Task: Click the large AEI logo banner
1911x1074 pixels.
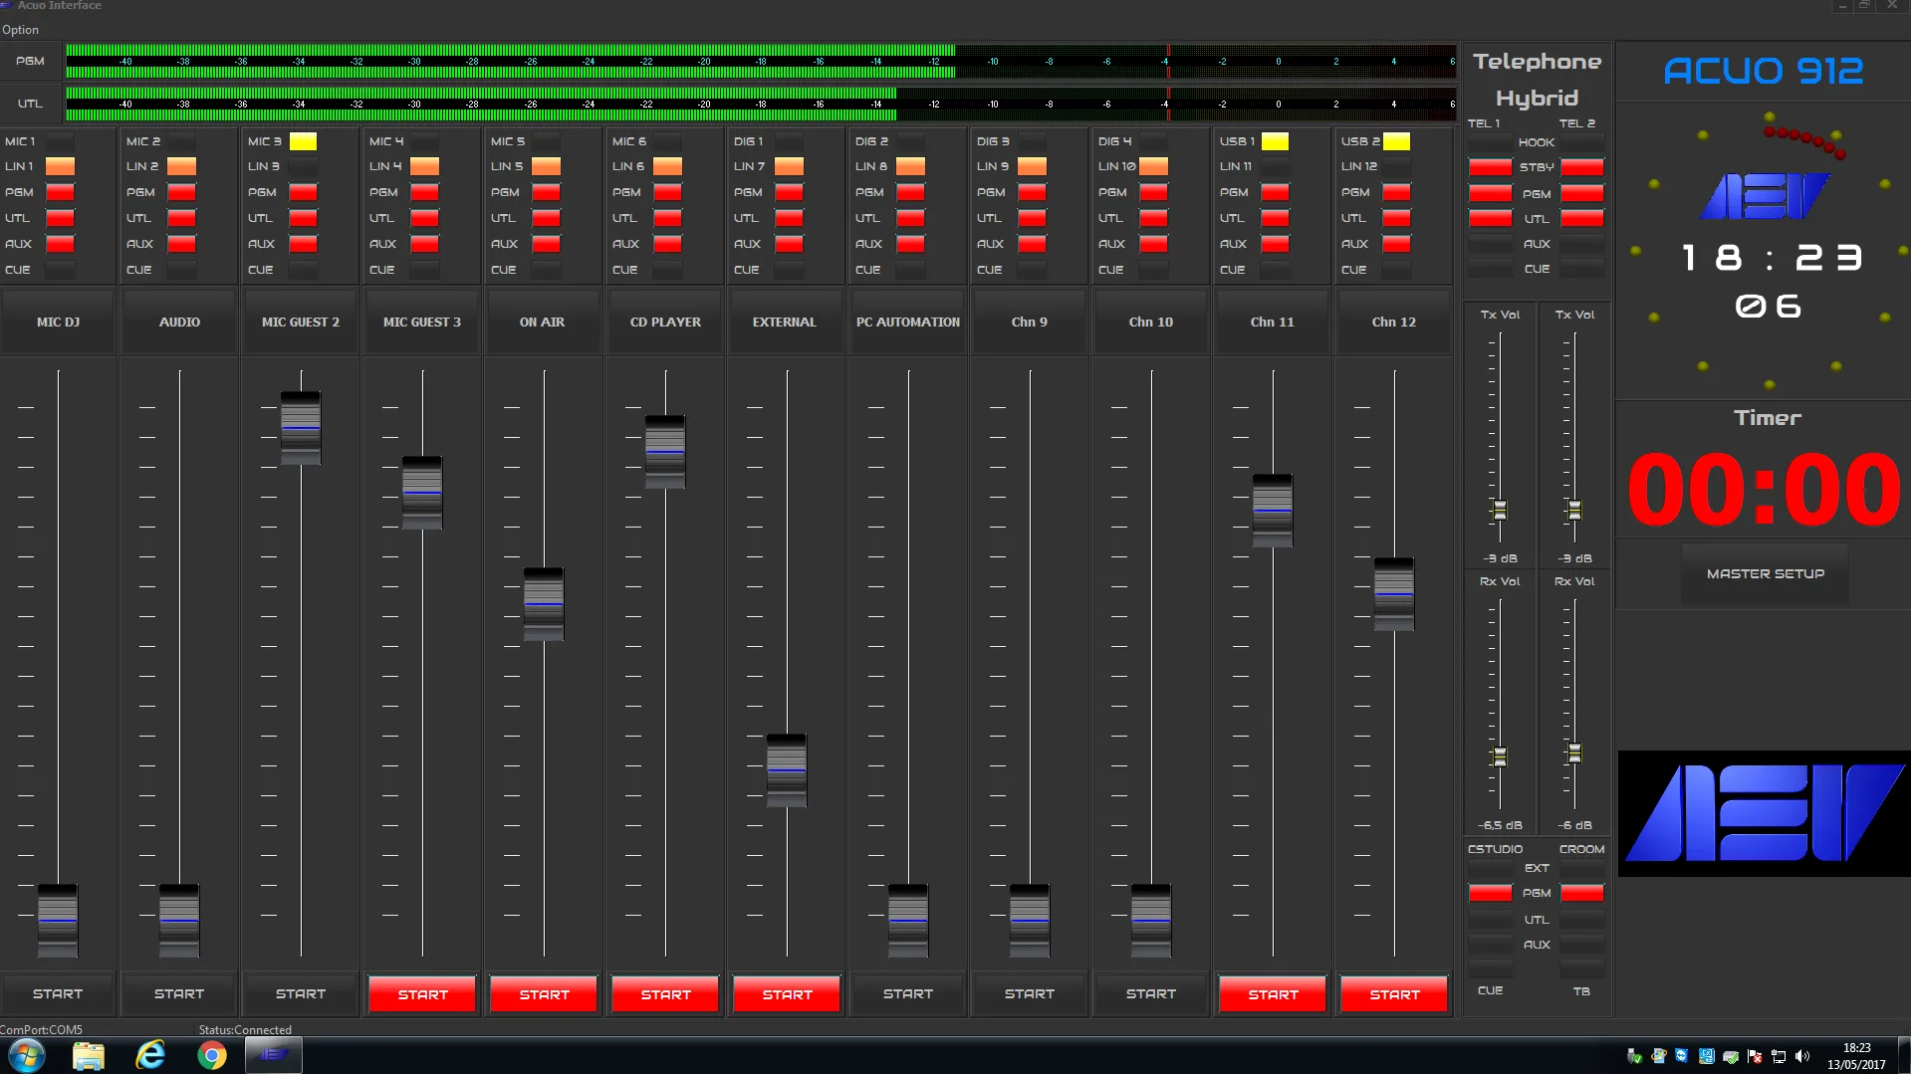Action: 1764,813
